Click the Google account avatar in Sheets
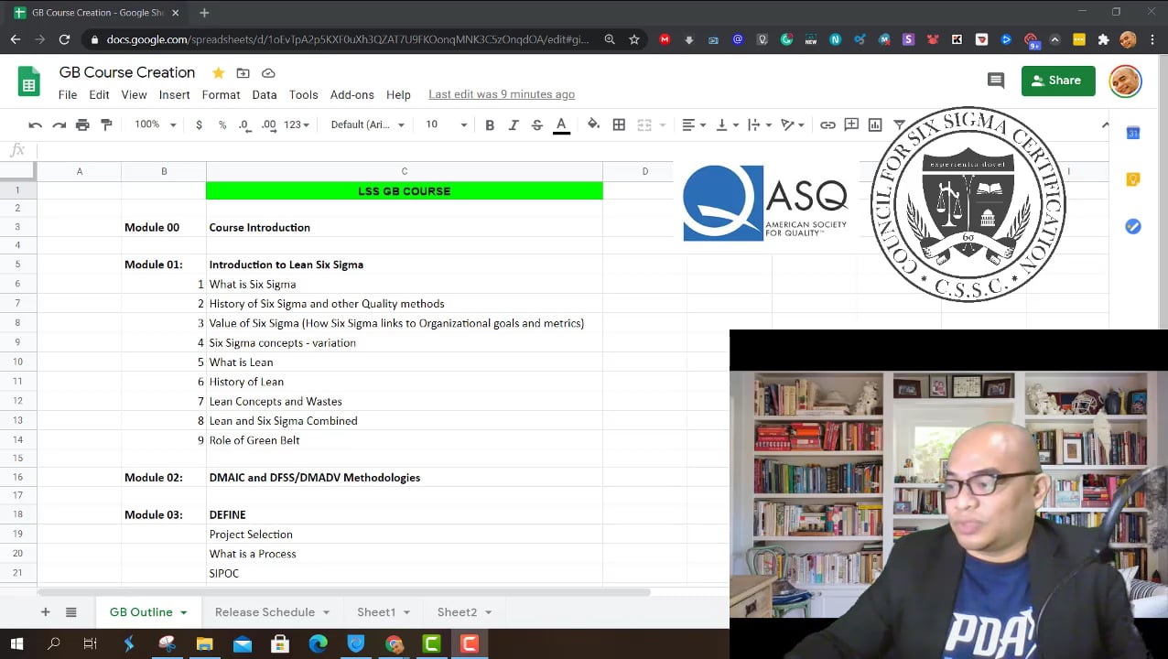Screen dimensions: 1168x659 coord(1126,81)
